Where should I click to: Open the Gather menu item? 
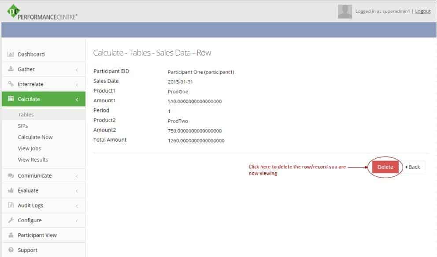point(44,69)
